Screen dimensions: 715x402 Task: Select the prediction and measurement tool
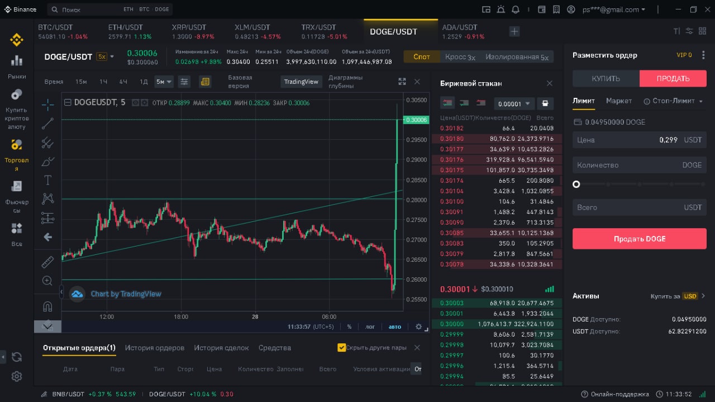[47, 217]
